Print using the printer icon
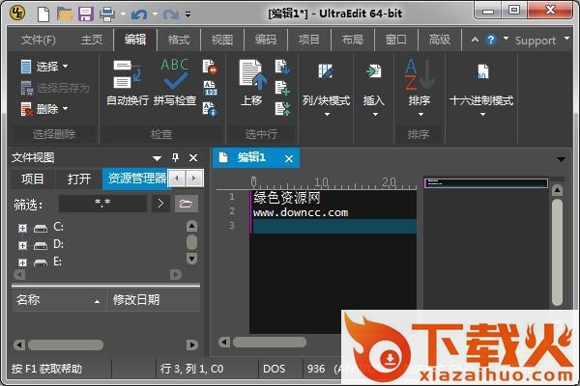 [x=107, y=14]
